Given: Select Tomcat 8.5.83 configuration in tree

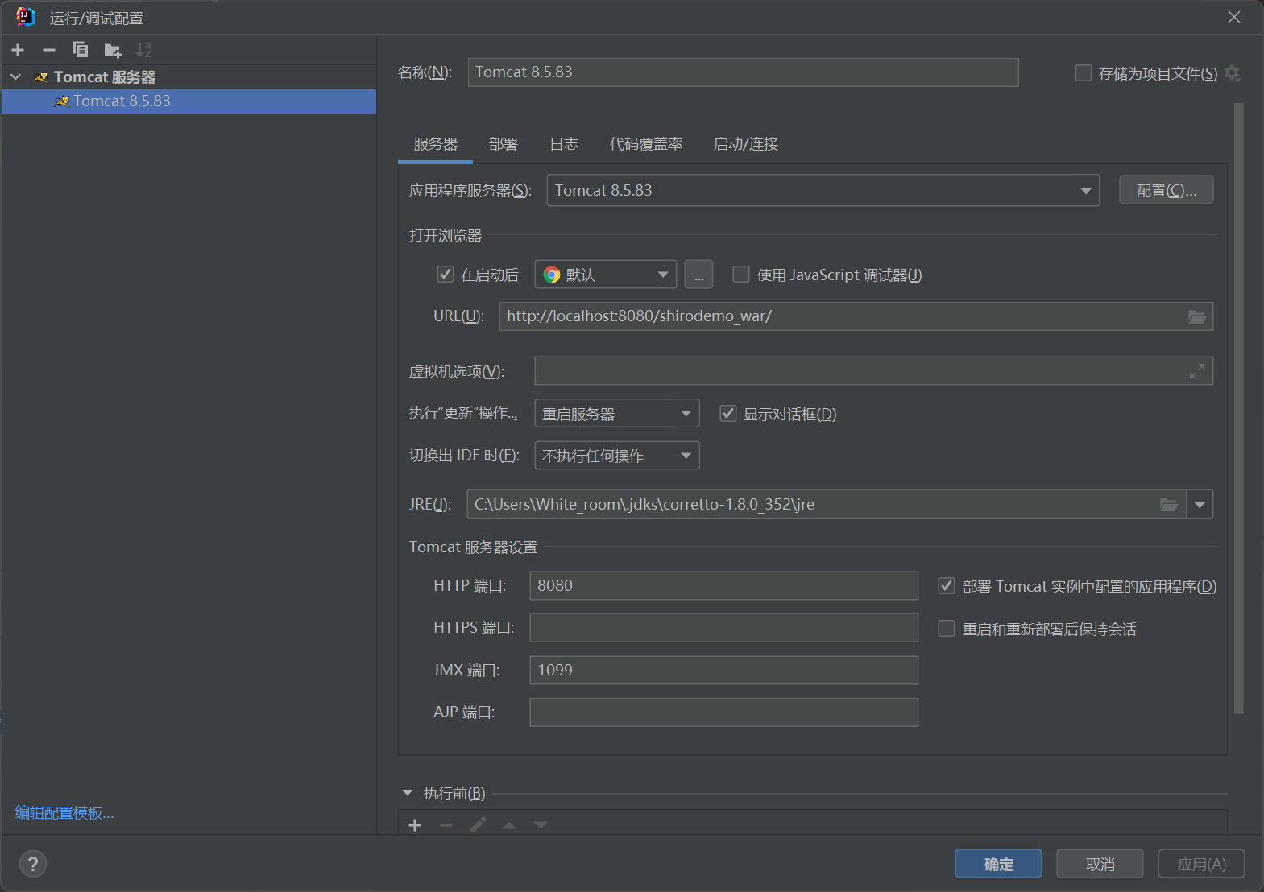Looking at the screenshot, I should click(x=189, y=101).
